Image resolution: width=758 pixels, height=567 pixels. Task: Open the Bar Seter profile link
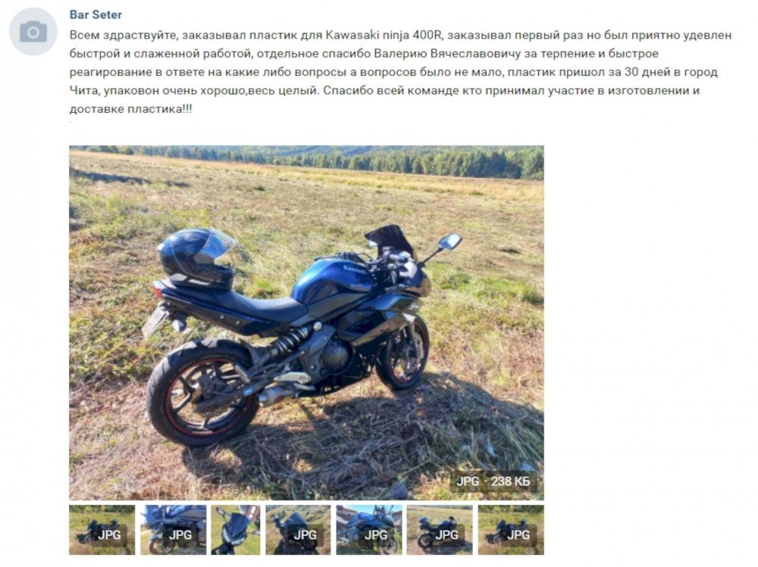tap(96, 14)
